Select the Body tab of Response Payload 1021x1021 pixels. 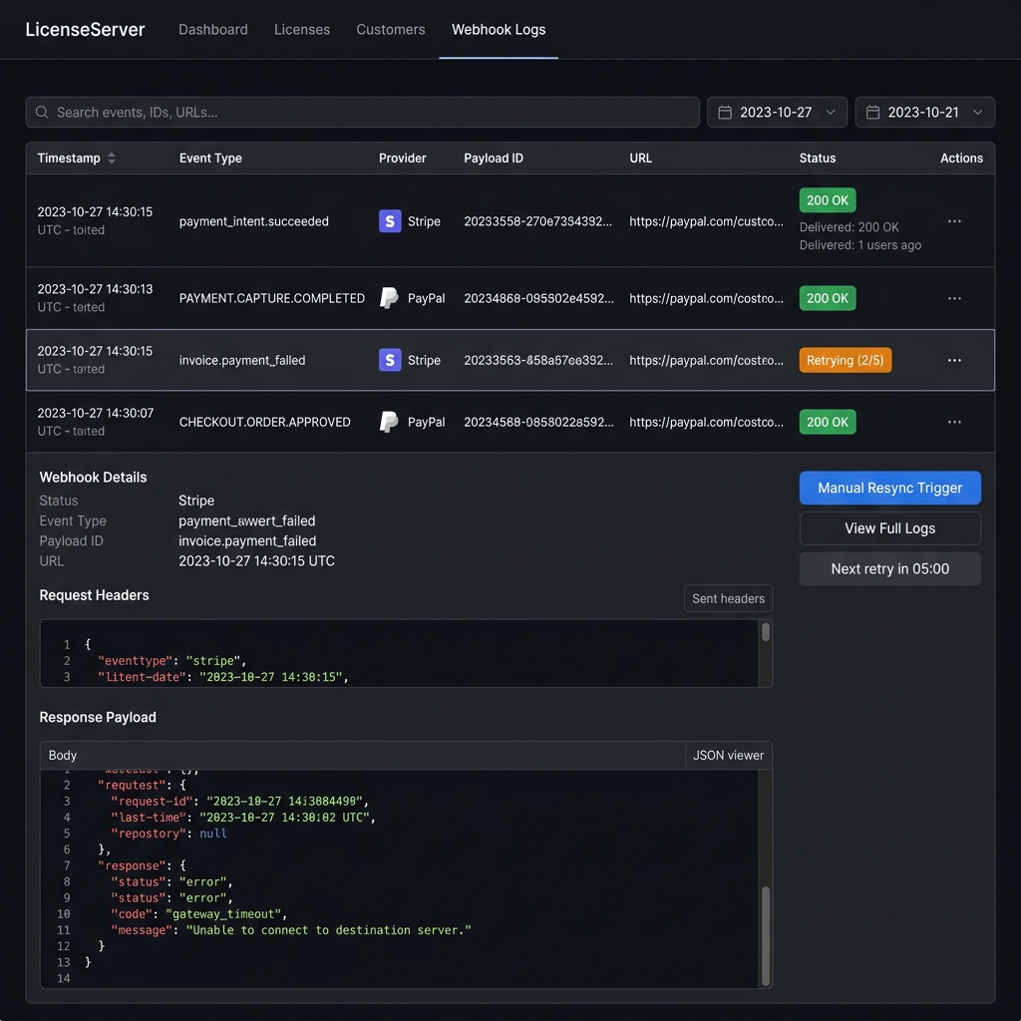[63, 756]
